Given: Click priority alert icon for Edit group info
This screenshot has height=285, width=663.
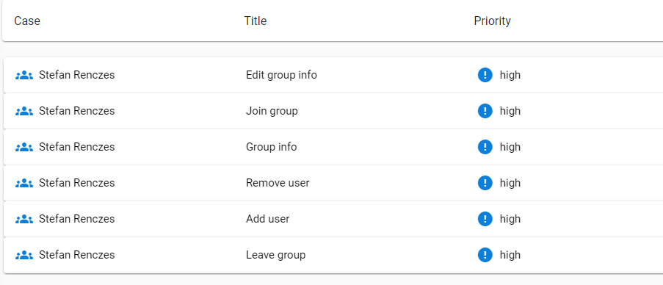Looking at the screenshot, I should coord(485,75).
